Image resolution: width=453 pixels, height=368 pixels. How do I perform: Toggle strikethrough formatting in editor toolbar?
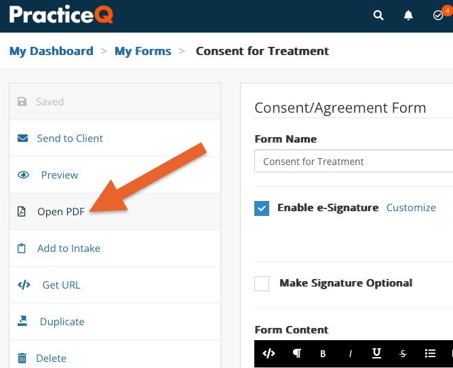pos(403,354)
